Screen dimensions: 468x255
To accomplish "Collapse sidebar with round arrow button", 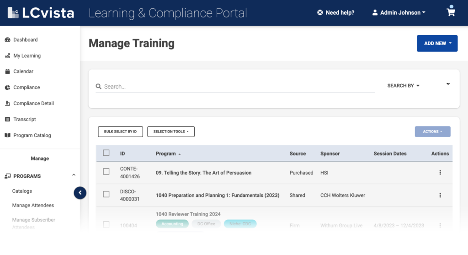I will (x=80, y=193).
